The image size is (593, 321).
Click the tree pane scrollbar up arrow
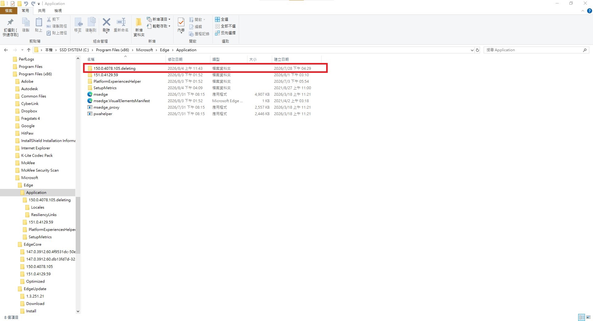pos(78,59)
